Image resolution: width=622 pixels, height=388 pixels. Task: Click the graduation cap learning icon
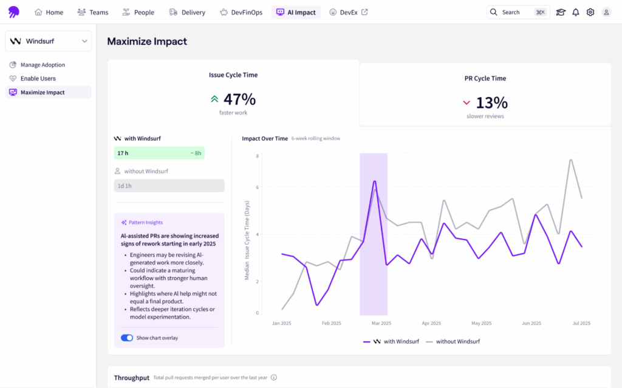point(561,12)
